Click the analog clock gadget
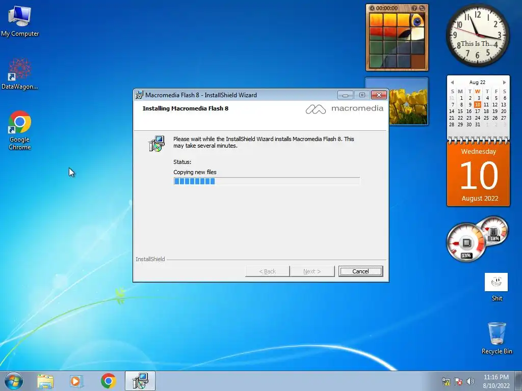The width and height of the screenshot is (522, 391). tap(477, 35)
